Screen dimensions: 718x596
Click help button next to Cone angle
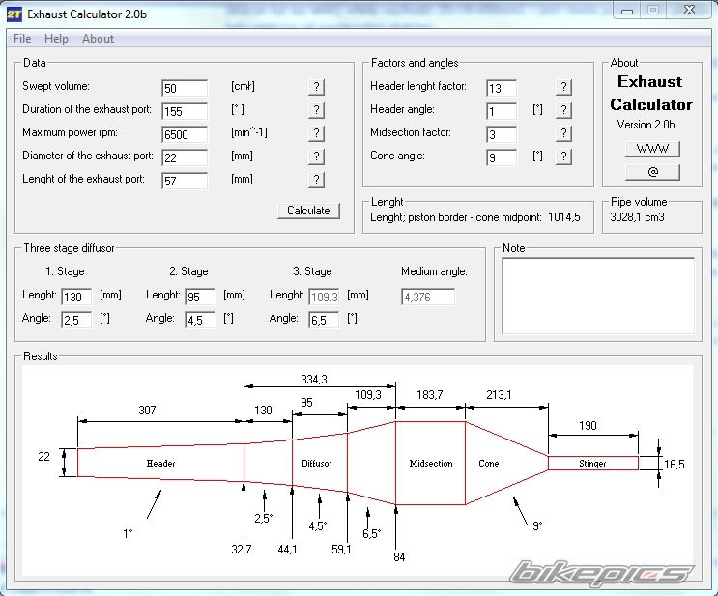[x=563, y=156]
